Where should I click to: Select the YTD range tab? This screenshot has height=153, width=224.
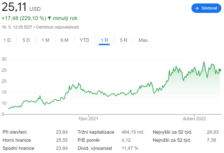pyautogui.click(x=84, y=40)
